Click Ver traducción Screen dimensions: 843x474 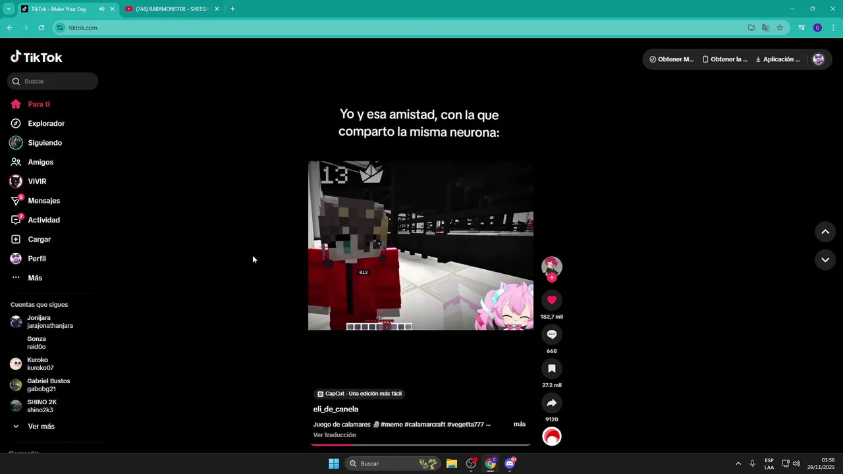(x=335, y=435)
